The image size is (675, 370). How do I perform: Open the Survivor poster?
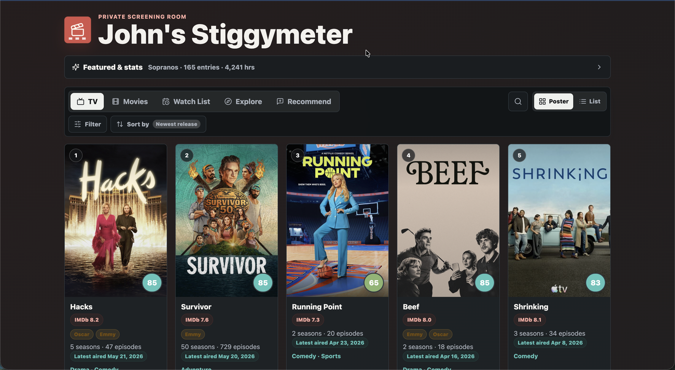(226, 221)
